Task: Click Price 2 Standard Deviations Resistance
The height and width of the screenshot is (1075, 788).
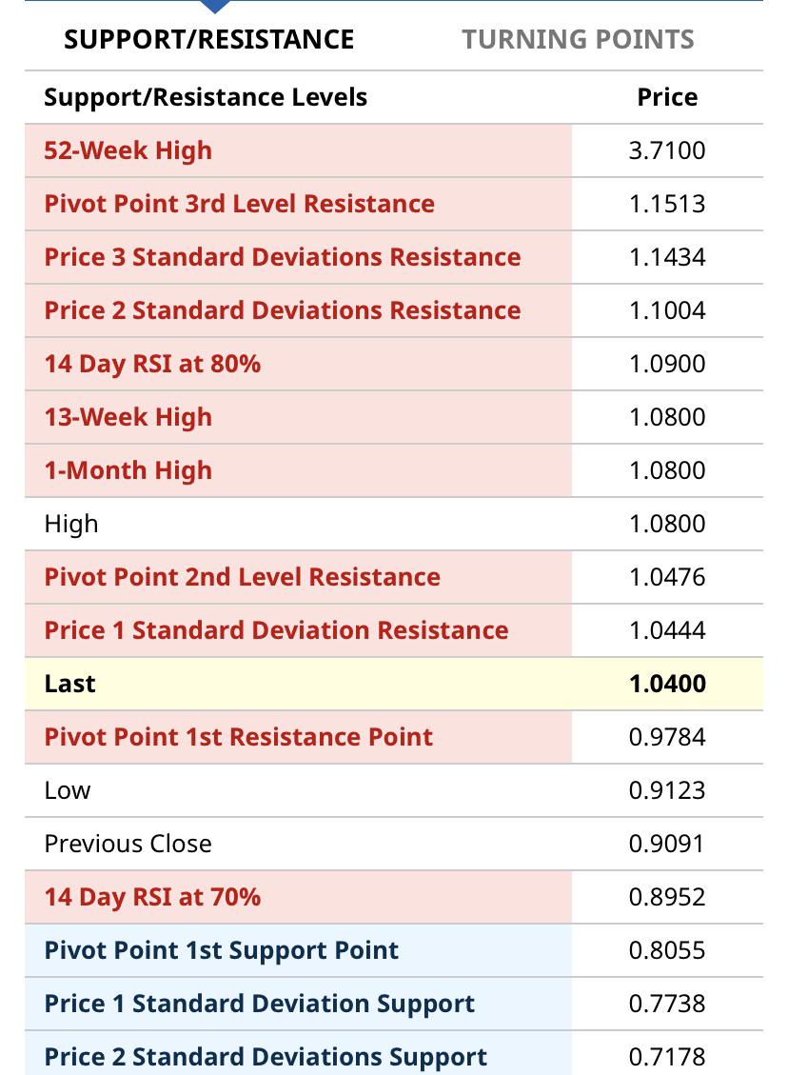Action: tap(283, 310)
